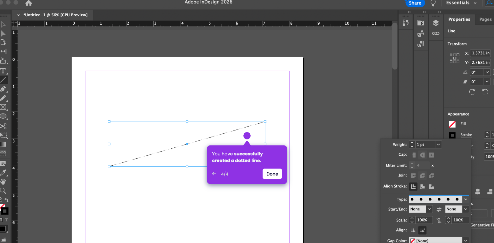The width and height of the screenshot is (494, 243).
Task: Click the Home icon
Action: tap(28, 3)
